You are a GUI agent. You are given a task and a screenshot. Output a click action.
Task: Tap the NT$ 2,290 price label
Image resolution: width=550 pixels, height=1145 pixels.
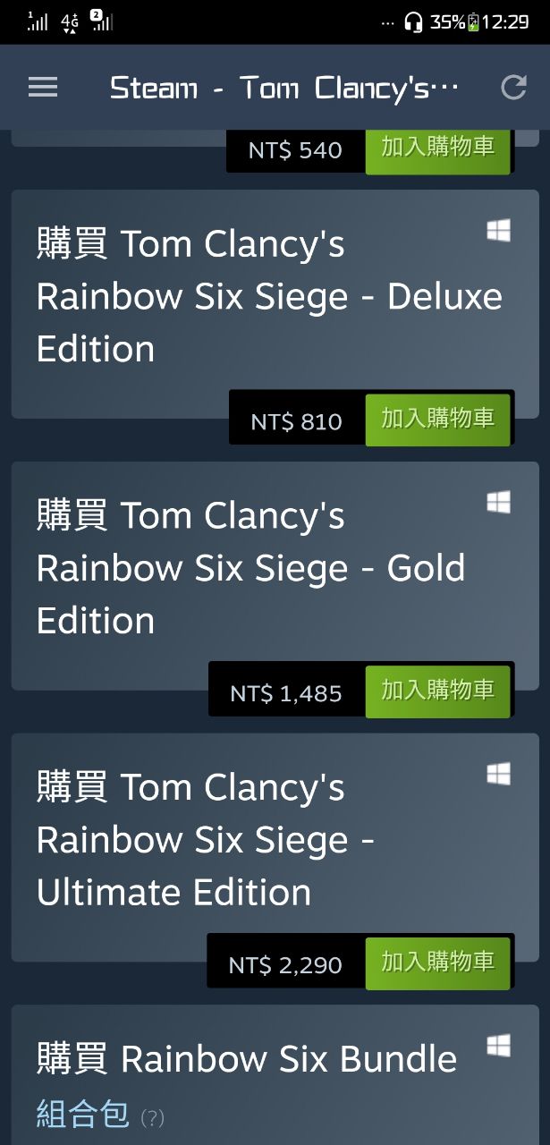(x=285, y=965)
